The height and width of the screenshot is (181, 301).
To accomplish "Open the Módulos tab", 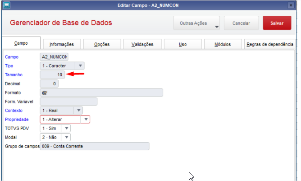I will (x=223, y=44).
